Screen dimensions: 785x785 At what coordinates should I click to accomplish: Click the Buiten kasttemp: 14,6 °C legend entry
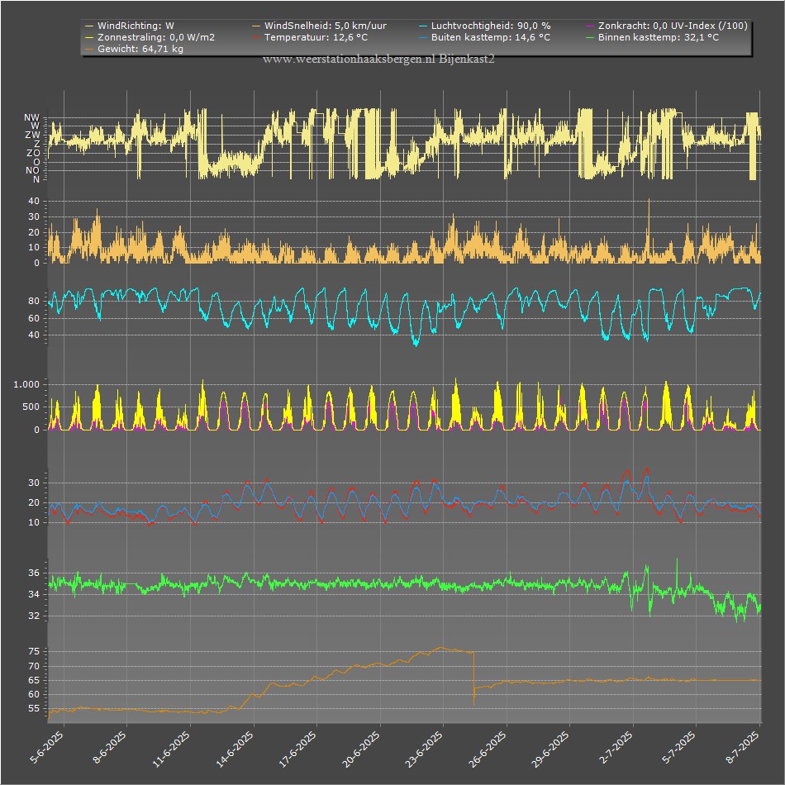point(484,37)
